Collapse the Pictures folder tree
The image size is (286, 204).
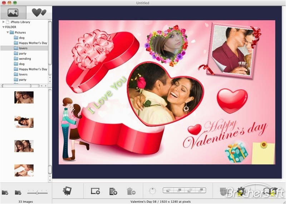tap(8, 33)
